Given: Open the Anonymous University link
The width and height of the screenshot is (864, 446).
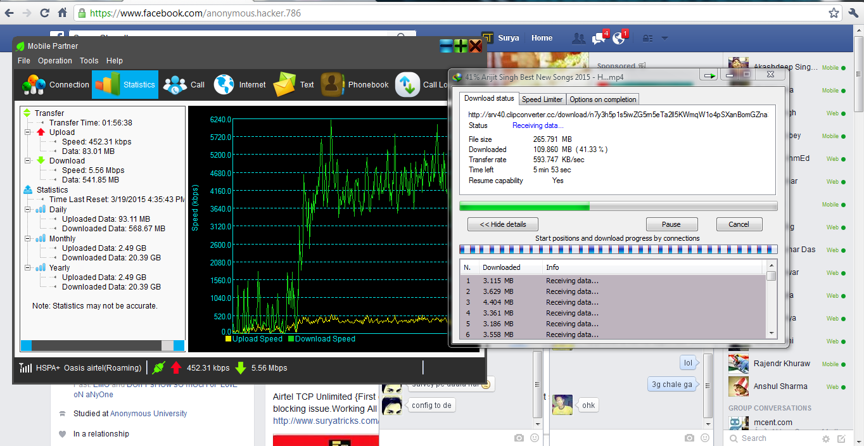Looking at the screenshot, I should click(149, 414).
